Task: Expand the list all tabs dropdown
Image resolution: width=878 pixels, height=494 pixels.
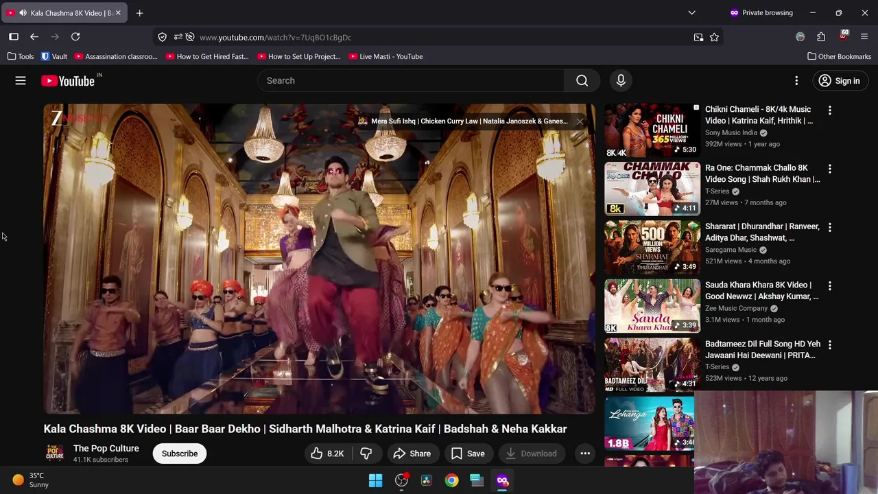Action: [691, 13]
